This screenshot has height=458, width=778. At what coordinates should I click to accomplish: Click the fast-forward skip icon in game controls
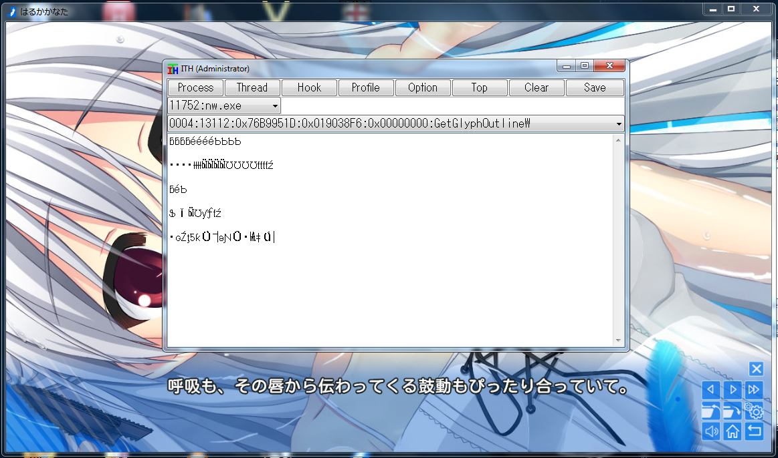pos(754,390)
